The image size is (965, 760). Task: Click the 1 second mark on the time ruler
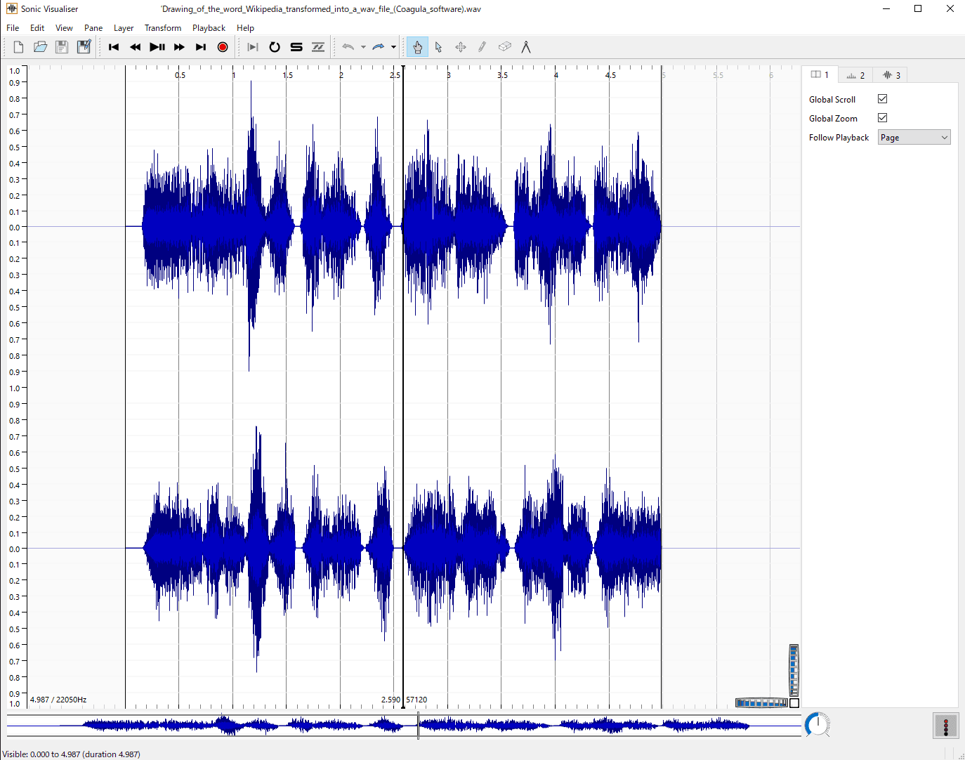pos(233,74)
